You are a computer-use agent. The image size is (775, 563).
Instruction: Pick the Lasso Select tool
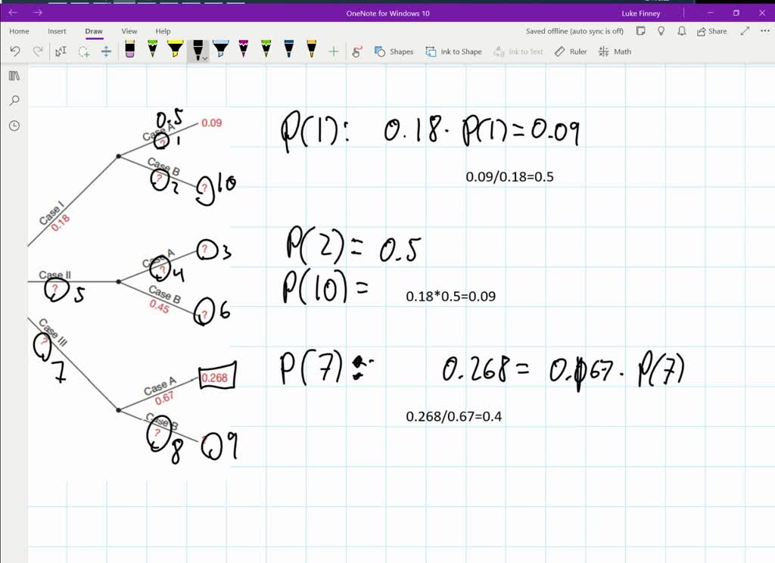pyautogui.click(x=84, y=51)
